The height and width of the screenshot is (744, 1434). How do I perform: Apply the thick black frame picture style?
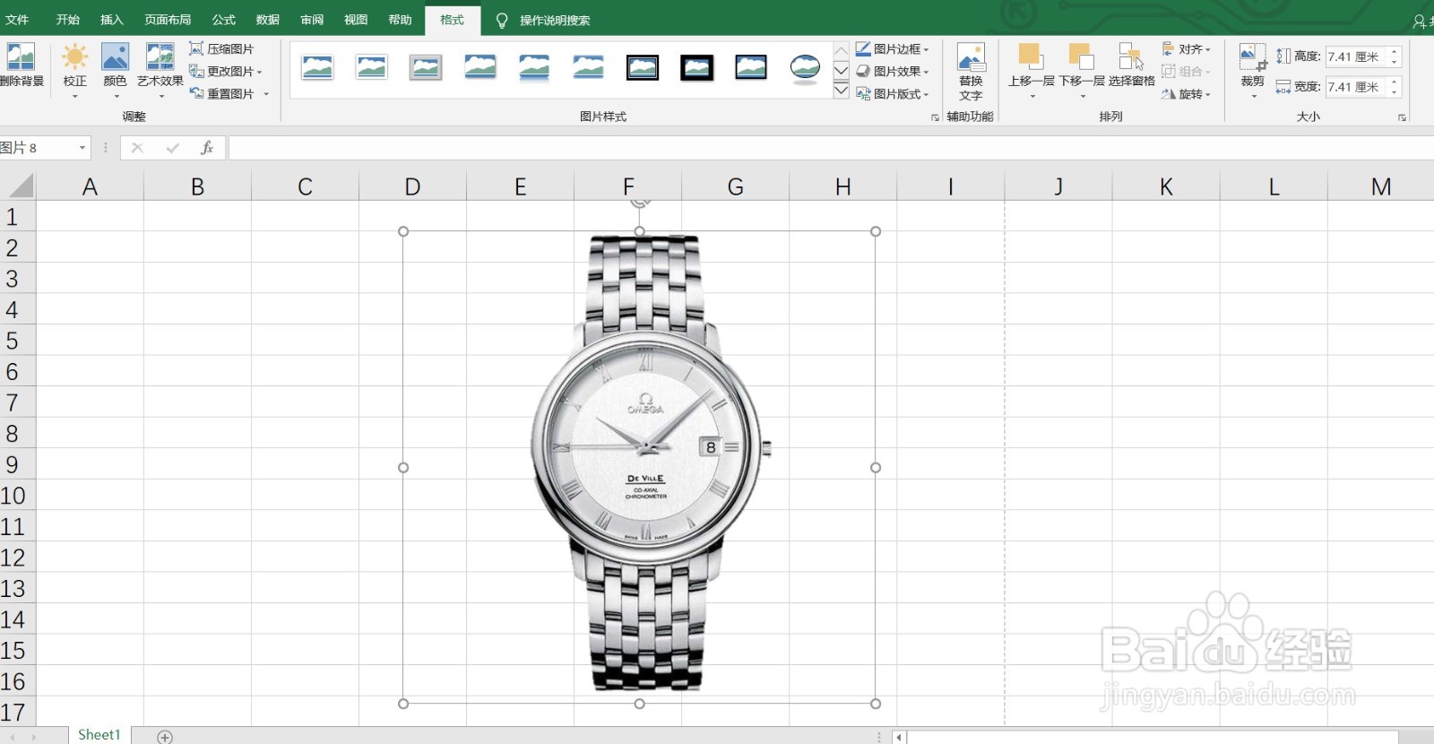pyautogui.click(x=696, y=67)
